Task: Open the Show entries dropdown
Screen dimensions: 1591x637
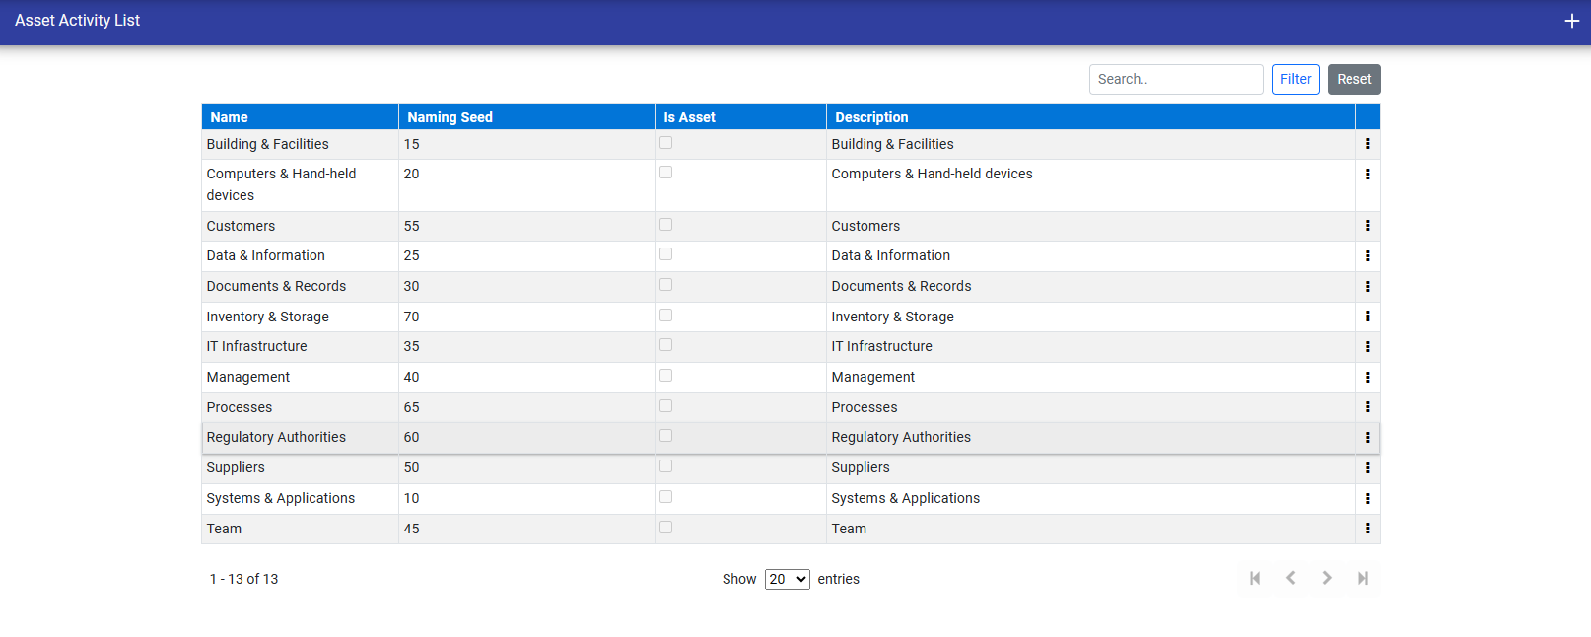Action: [787, 579]
